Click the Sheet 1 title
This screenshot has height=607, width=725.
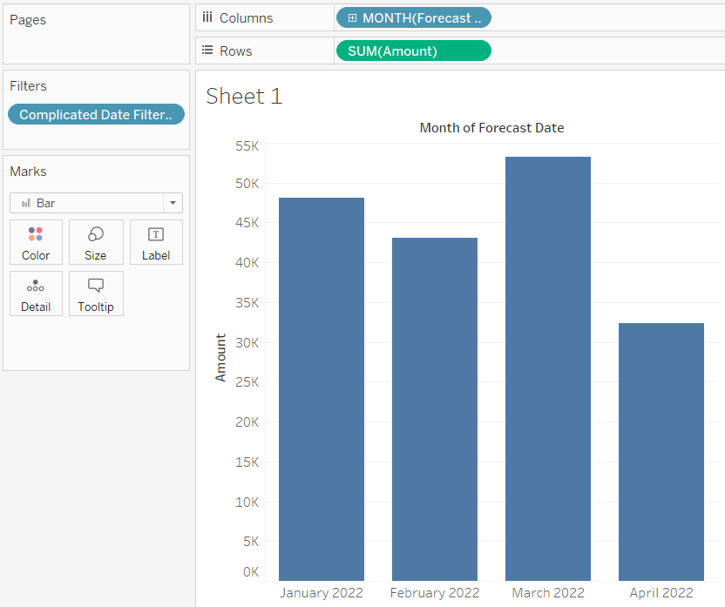(244, 96)
